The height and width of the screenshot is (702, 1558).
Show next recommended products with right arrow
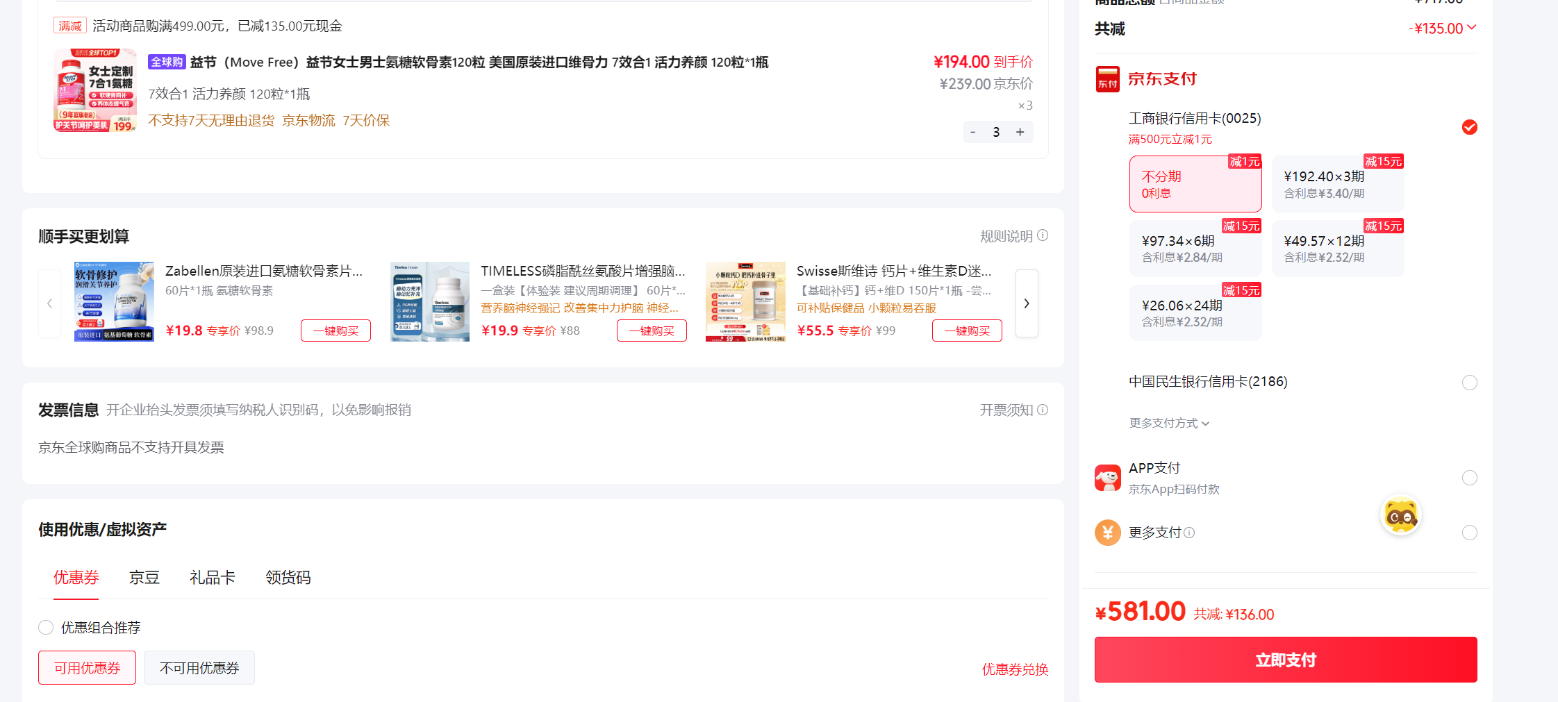(1027, 303)
